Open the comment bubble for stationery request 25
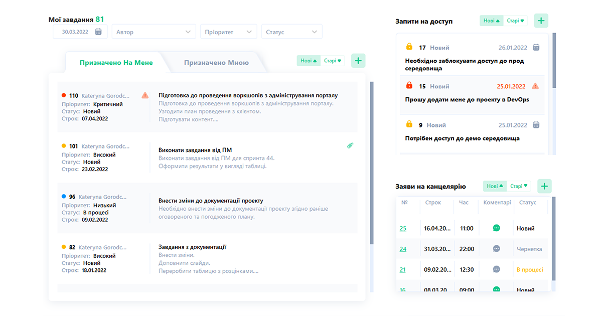This screenshot has width=602, height=316. [x=496, y=228]
